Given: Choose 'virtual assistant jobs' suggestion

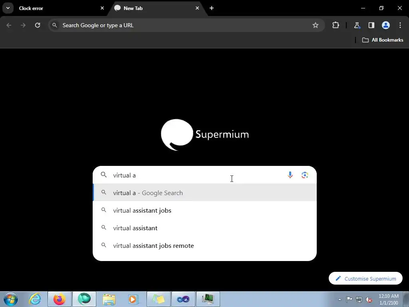Looking at the screenshot, I should [205, 210].
